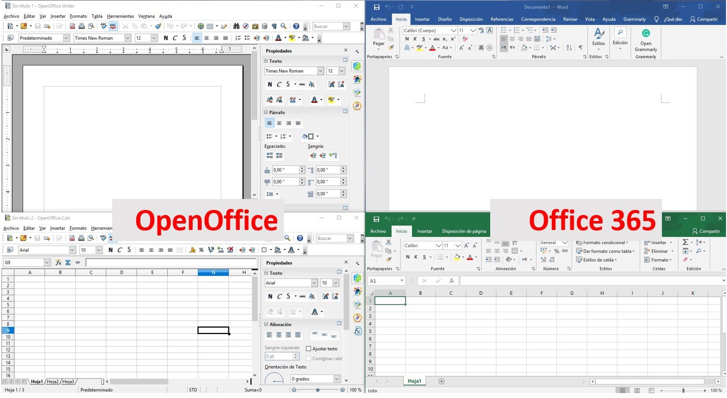
Task: Toggle strikethrough (abc) in Word's Fuente group
Action: click(437, 39)
